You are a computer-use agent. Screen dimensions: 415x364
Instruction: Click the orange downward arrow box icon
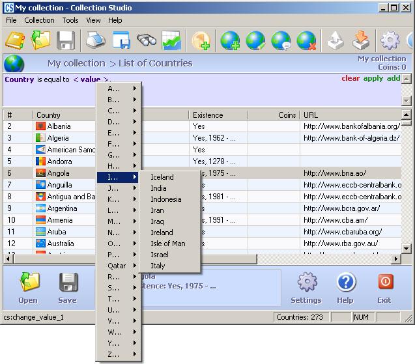361,40
